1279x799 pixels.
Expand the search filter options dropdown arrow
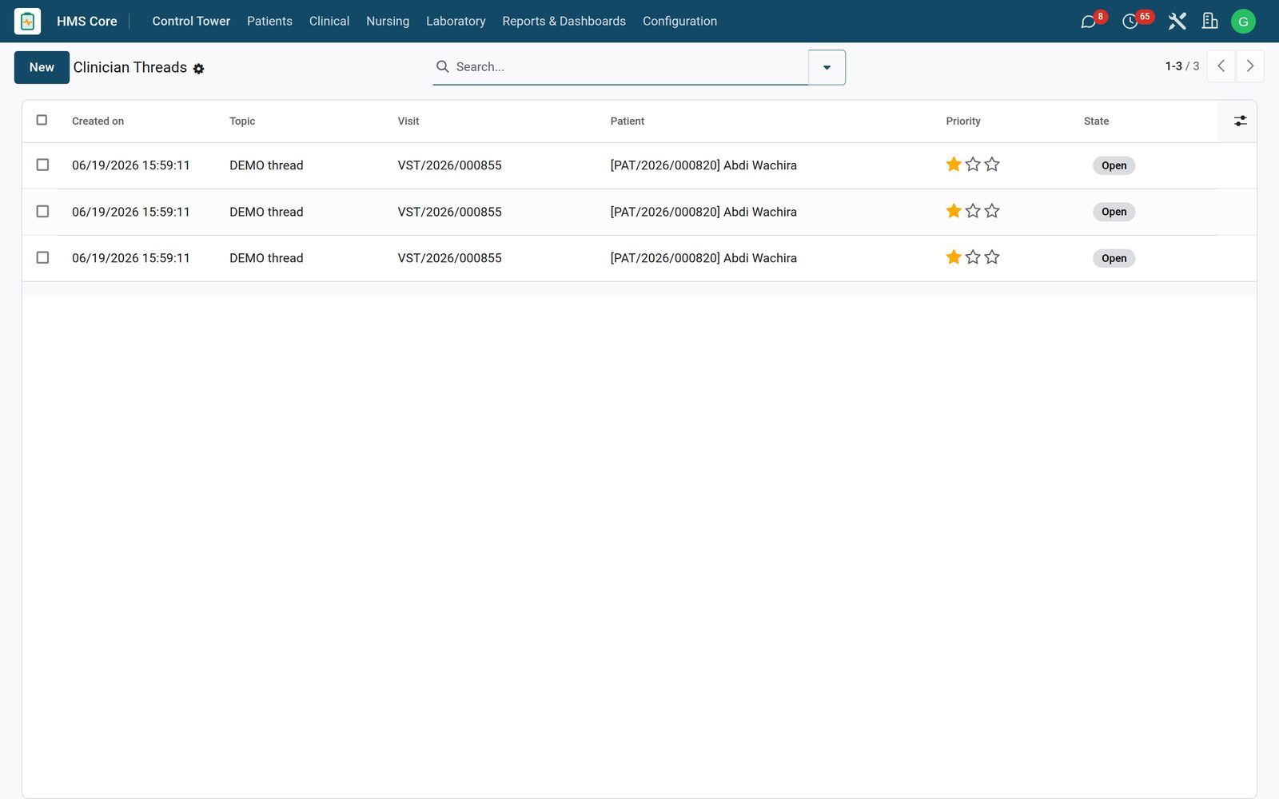tap(827, 67)
